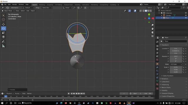Open the Object Mode dropdown

point(8,11)
